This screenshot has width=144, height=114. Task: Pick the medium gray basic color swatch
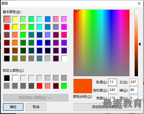31,59
